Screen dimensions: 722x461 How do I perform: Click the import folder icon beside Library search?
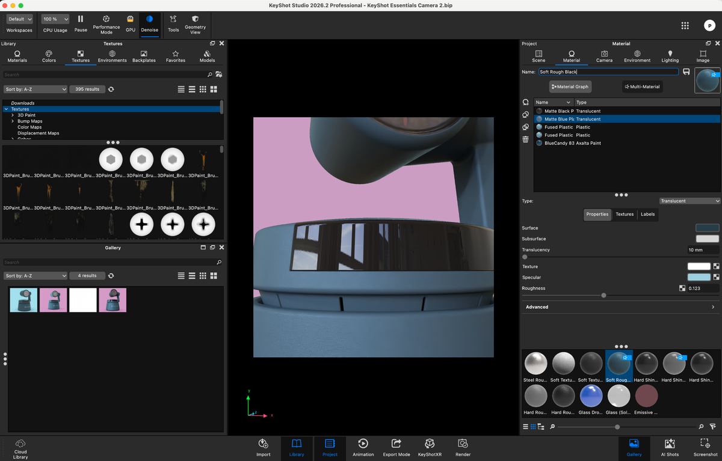[219, 75]
